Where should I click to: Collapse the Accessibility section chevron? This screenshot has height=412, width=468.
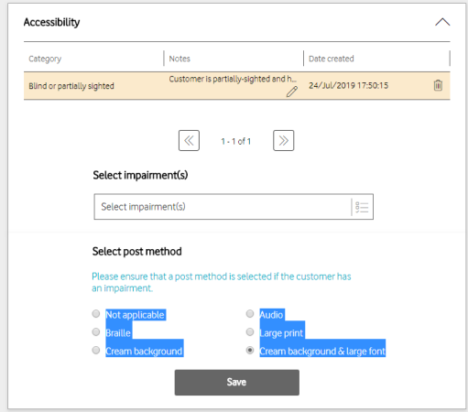click(442, 22)
